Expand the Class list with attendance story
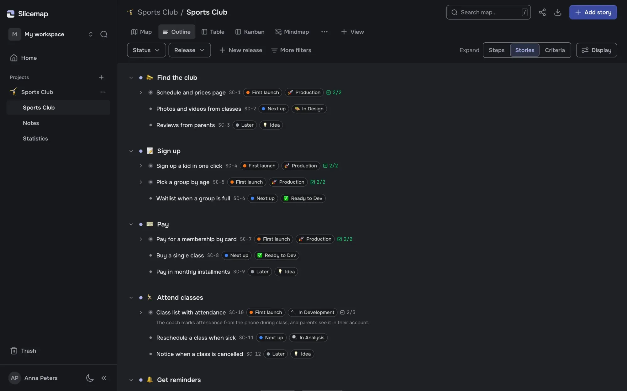 [141, 312]
